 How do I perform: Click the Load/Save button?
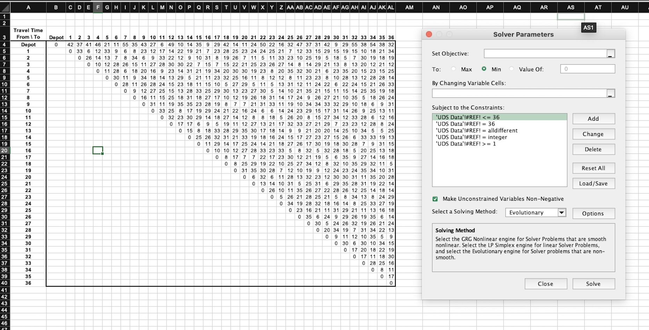pyautogui.click(x=593, y=183)
